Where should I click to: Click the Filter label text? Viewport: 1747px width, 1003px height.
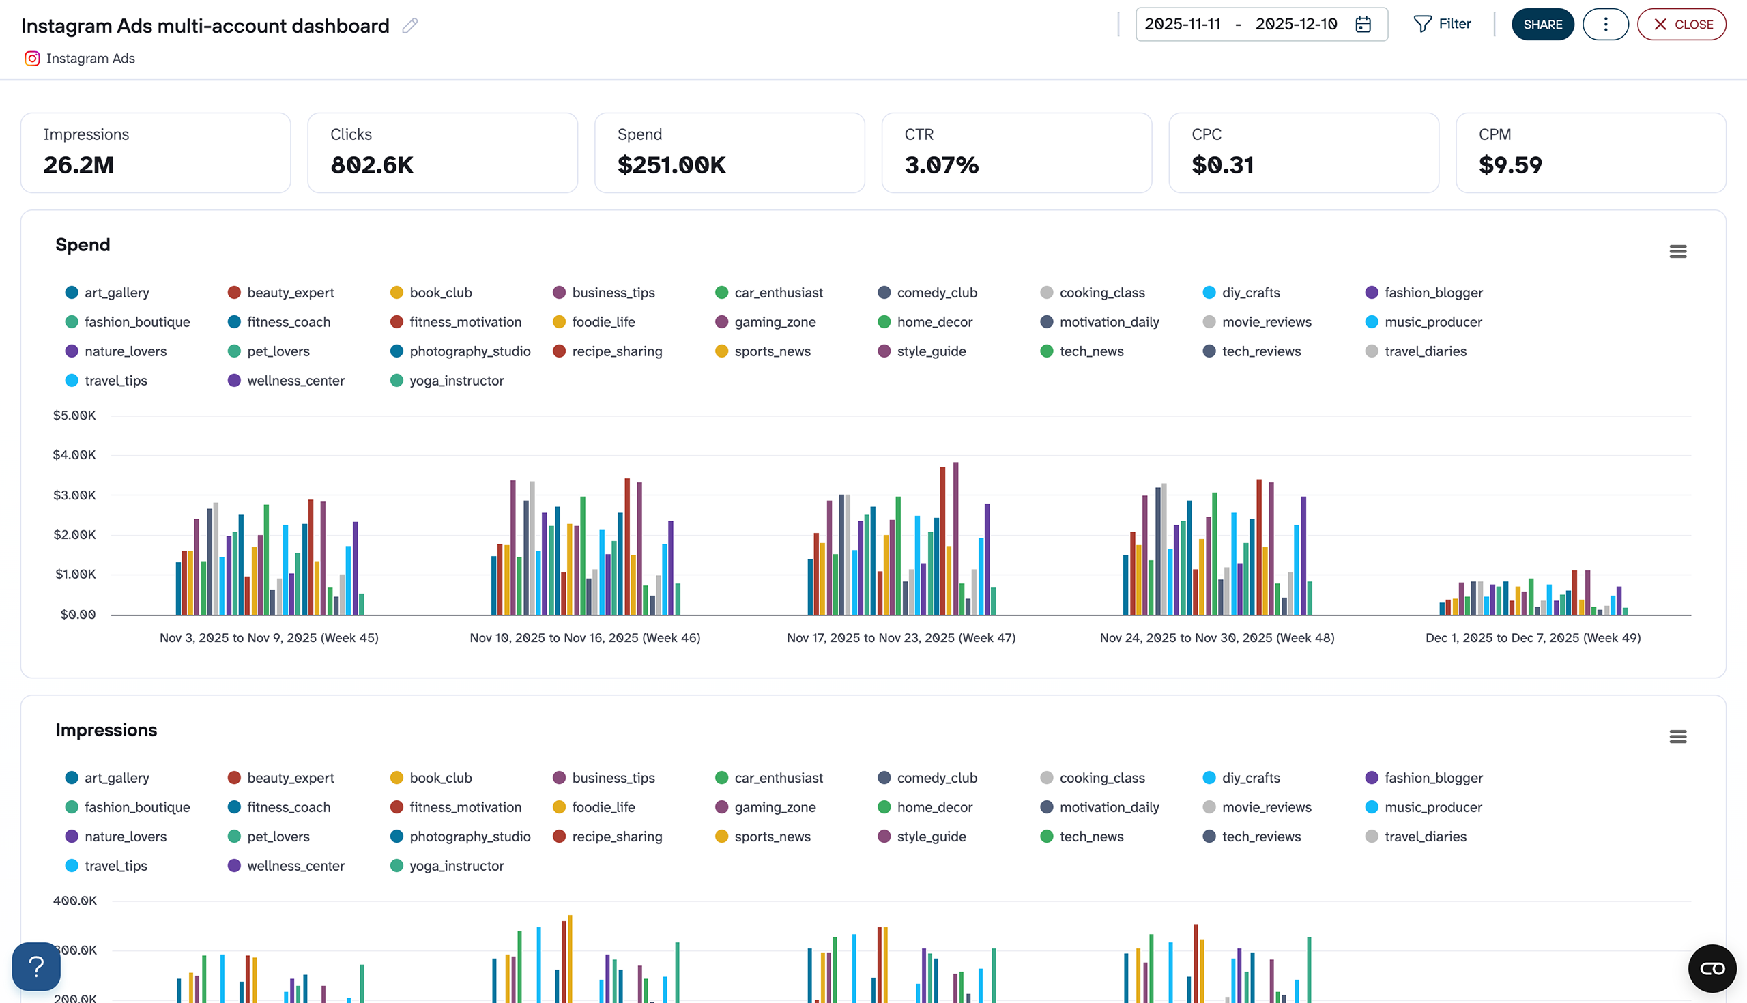tap(1455, 23)
